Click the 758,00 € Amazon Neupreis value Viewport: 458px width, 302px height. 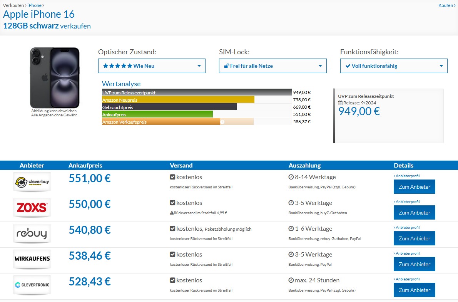point(302,100)
